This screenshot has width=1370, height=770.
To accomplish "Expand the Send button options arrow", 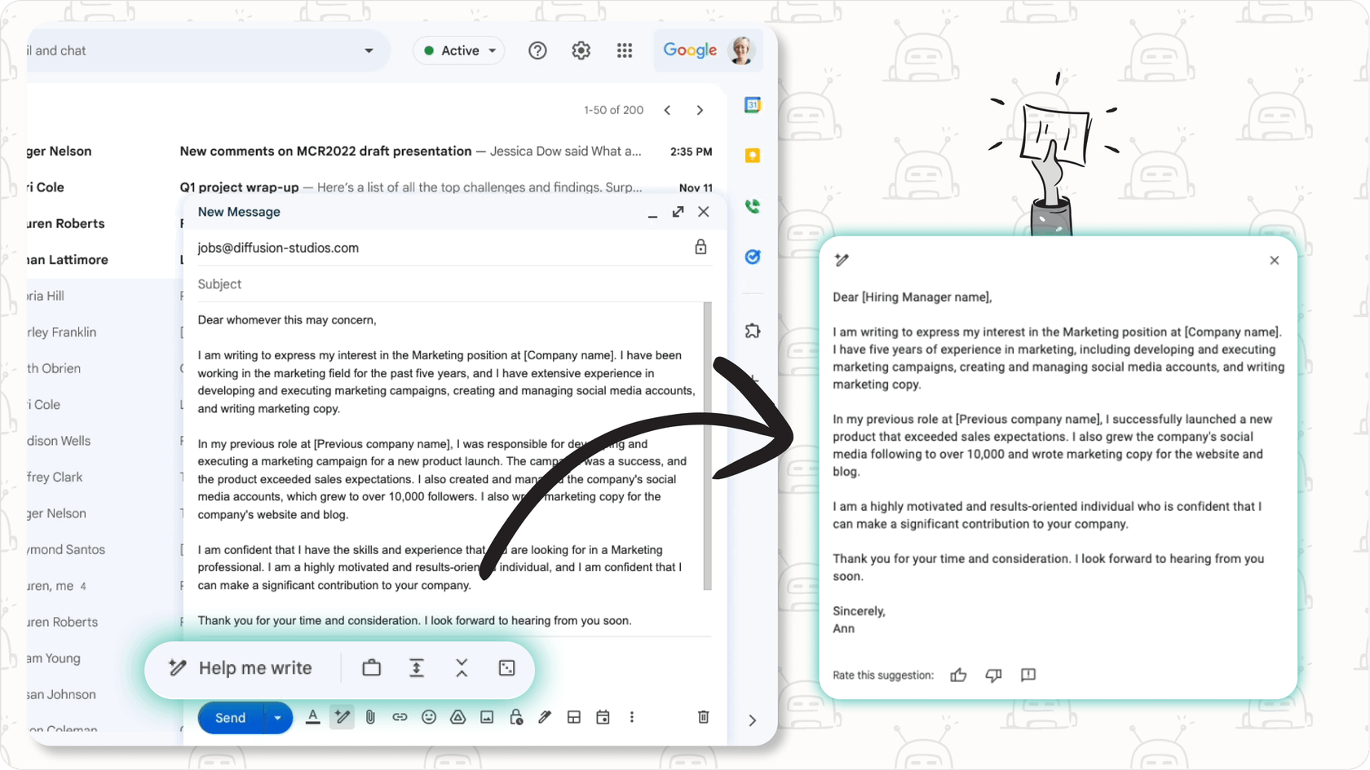I will point(278,717).
